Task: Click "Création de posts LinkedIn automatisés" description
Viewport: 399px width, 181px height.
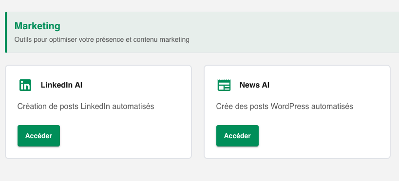Action: point(86,106)
